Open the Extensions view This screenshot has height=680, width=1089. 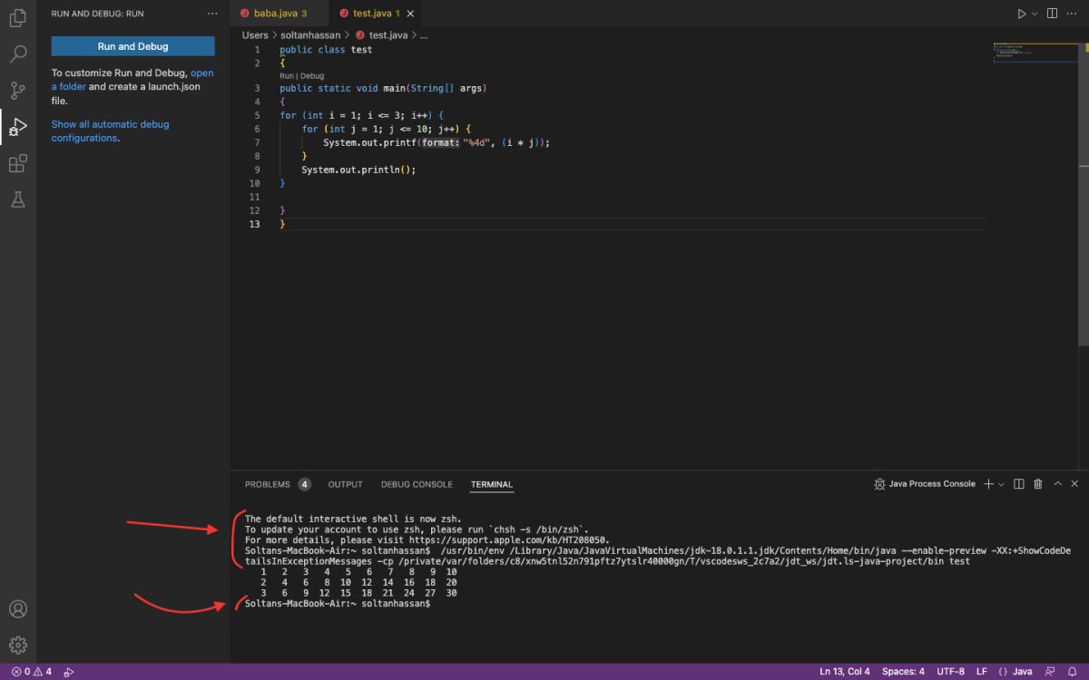pyautogui.click(x=17, y=163)
